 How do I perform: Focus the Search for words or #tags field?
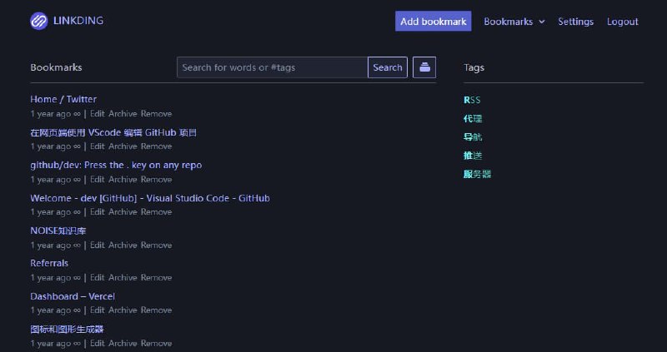[273, 67]
